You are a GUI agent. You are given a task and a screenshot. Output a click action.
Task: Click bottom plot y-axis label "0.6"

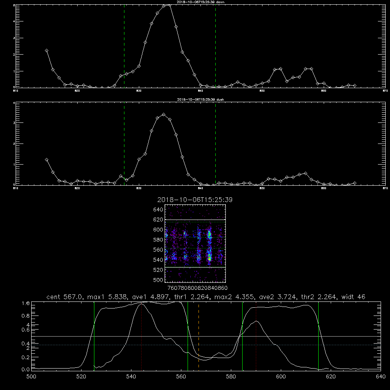[26, 330]
